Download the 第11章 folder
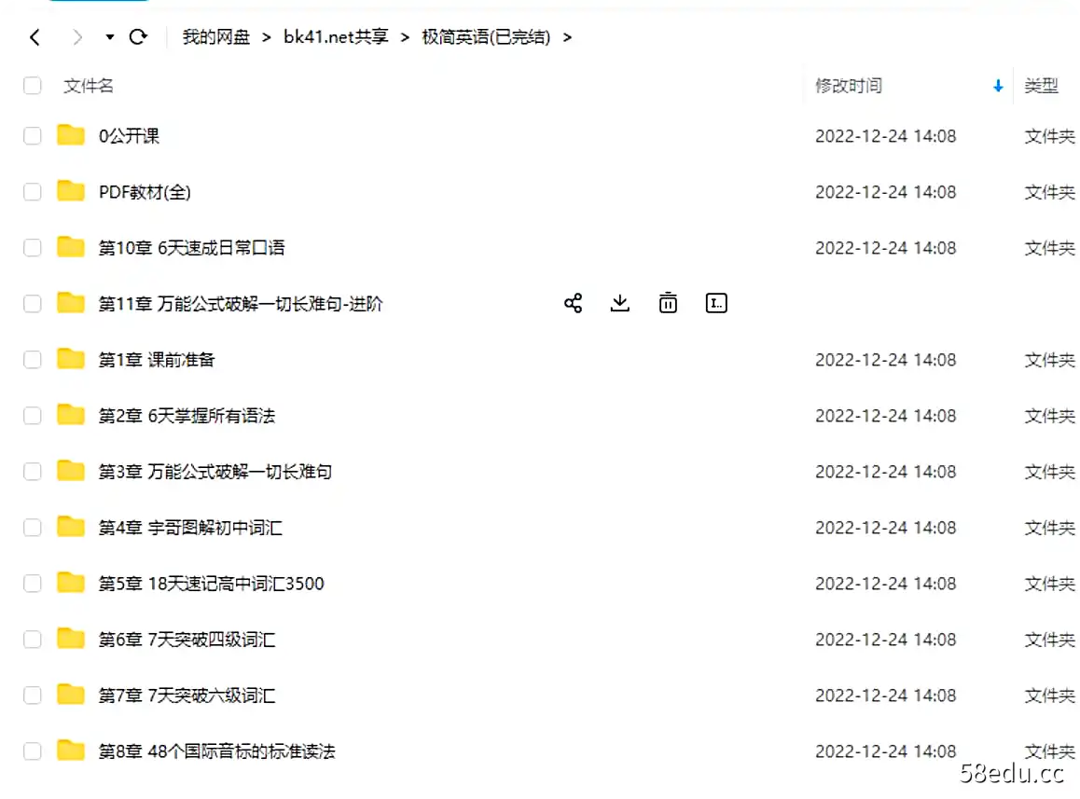This screenshot has width=1080, height=799. tap(620, 303)
